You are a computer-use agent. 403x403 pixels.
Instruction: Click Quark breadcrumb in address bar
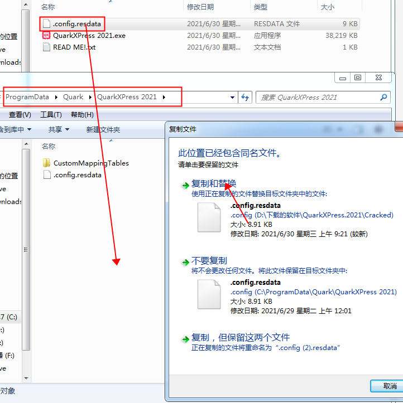pos(73,97)
